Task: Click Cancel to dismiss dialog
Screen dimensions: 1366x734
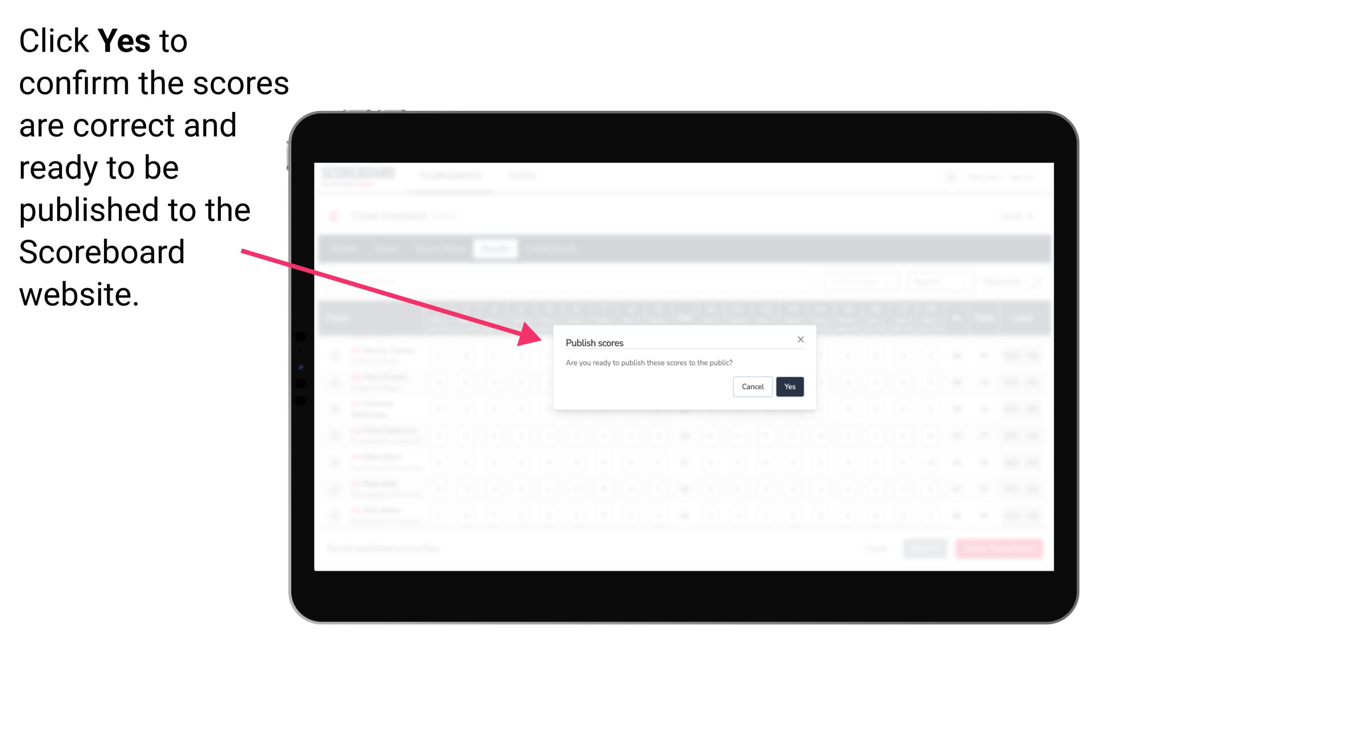Action: click(x=753, y=386)
